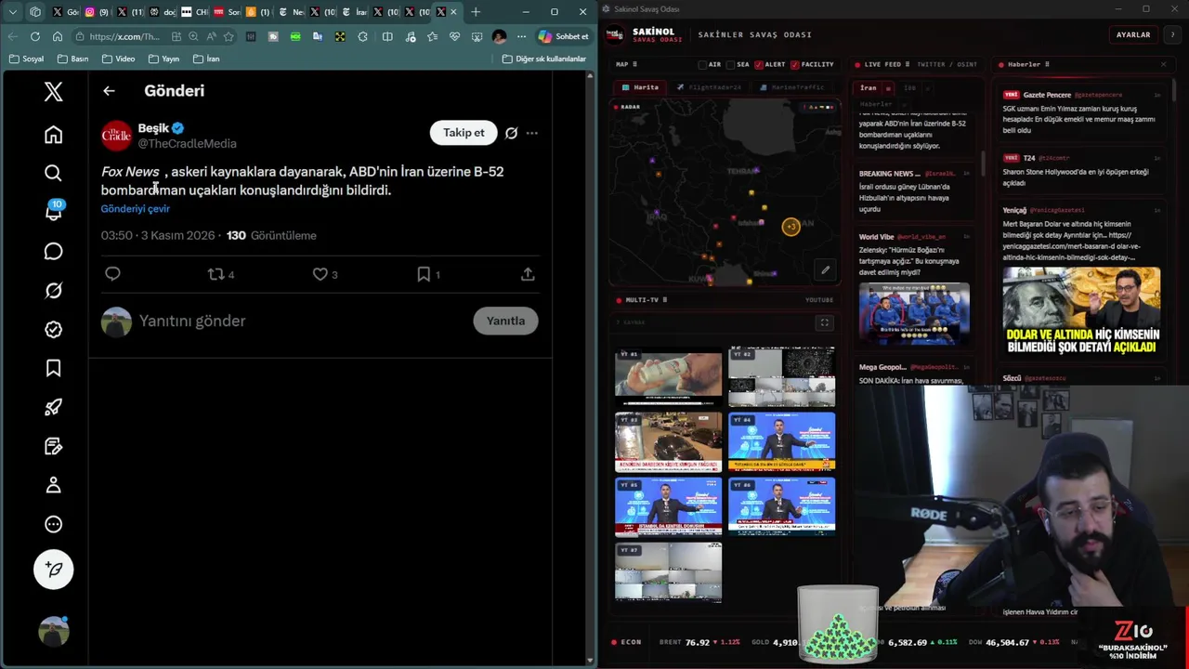Open the Video bookmarks folder
The width and height of the screenshot is (1189, 669).
pyautogui.click(x=118, y=59)
